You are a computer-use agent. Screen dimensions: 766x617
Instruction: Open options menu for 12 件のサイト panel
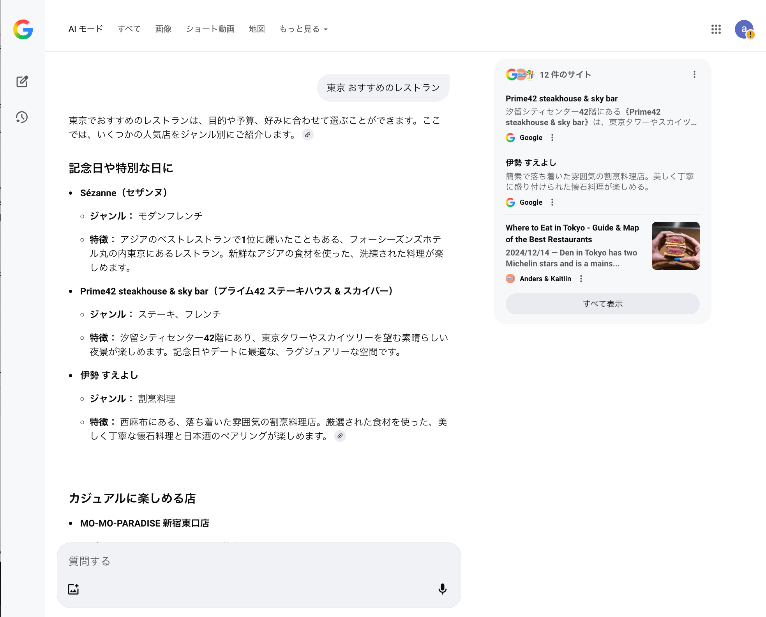[694, 74]
